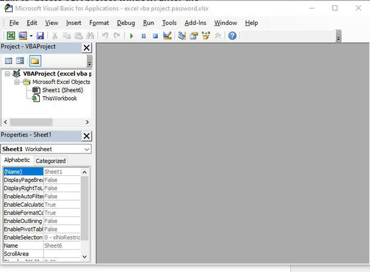Open Find with binoculars icon

90,36
